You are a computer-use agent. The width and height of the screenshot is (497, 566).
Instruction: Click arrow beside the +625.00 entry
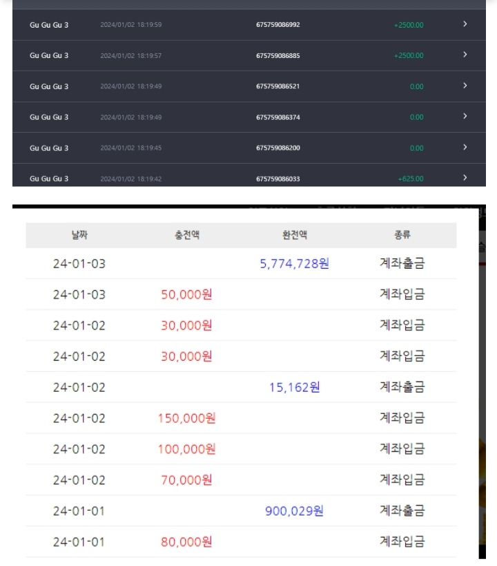click(465, 178)
